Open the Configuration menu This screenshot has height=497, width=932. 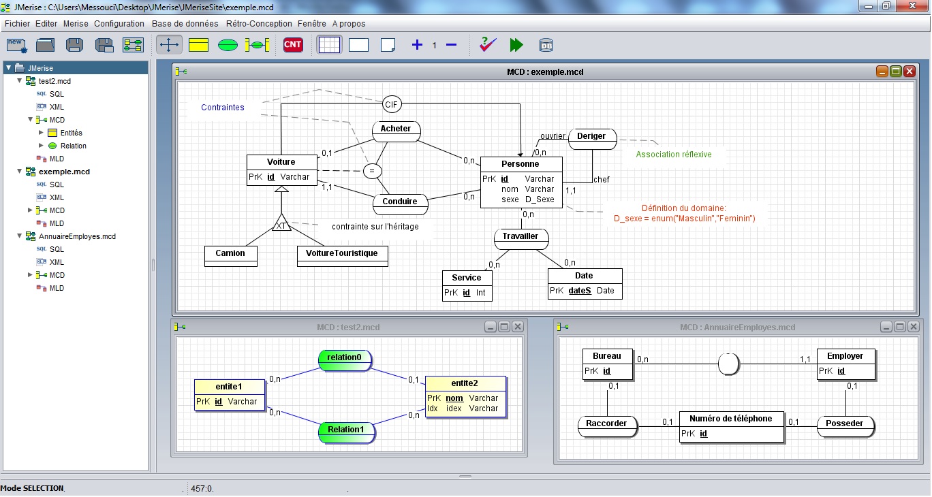click(119, 23)
